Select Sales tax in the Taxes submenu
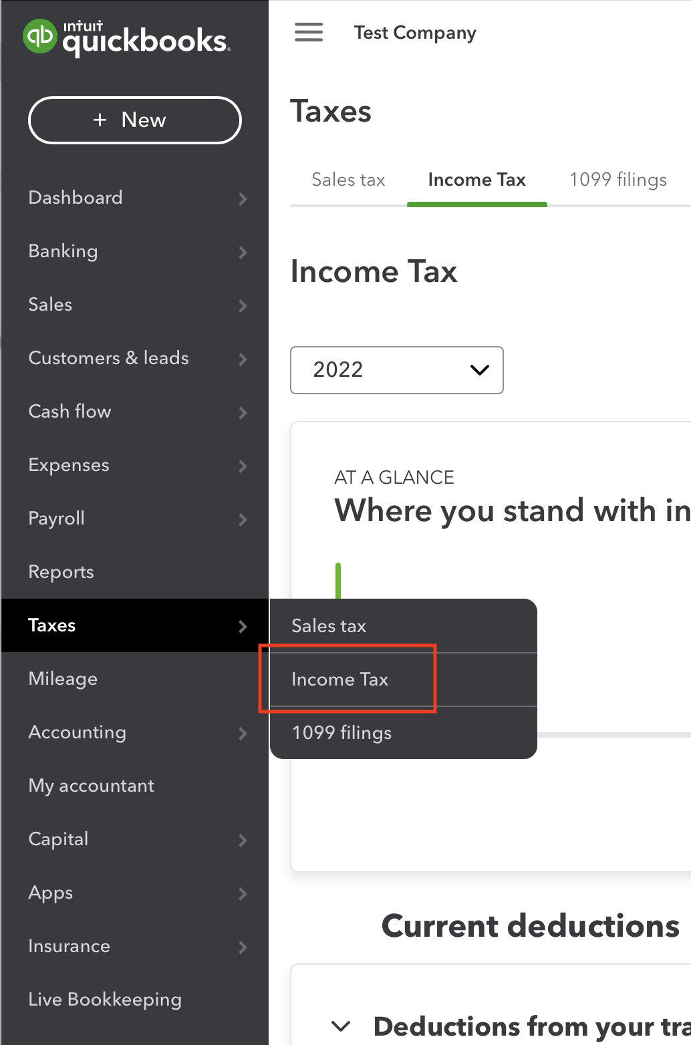 pos(328,625)
